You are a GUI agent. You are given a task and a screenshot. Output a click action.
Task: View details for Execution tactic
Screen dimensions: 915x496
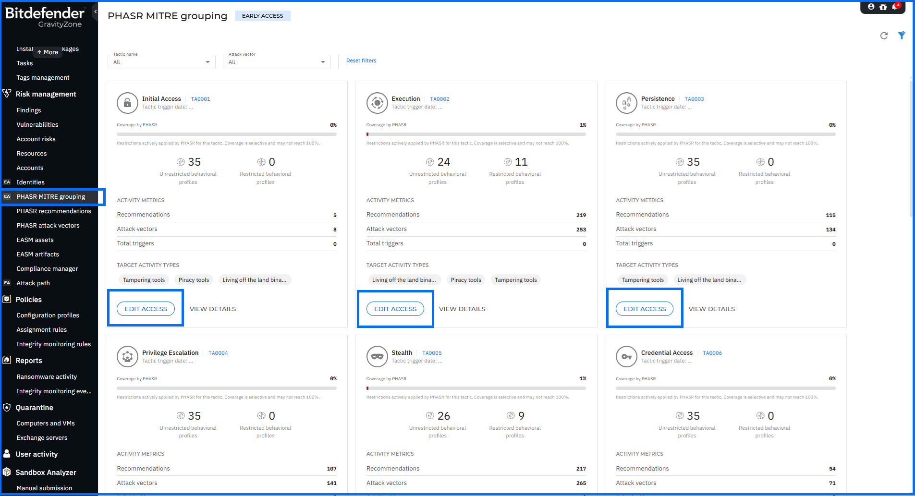tap(462, 309)
